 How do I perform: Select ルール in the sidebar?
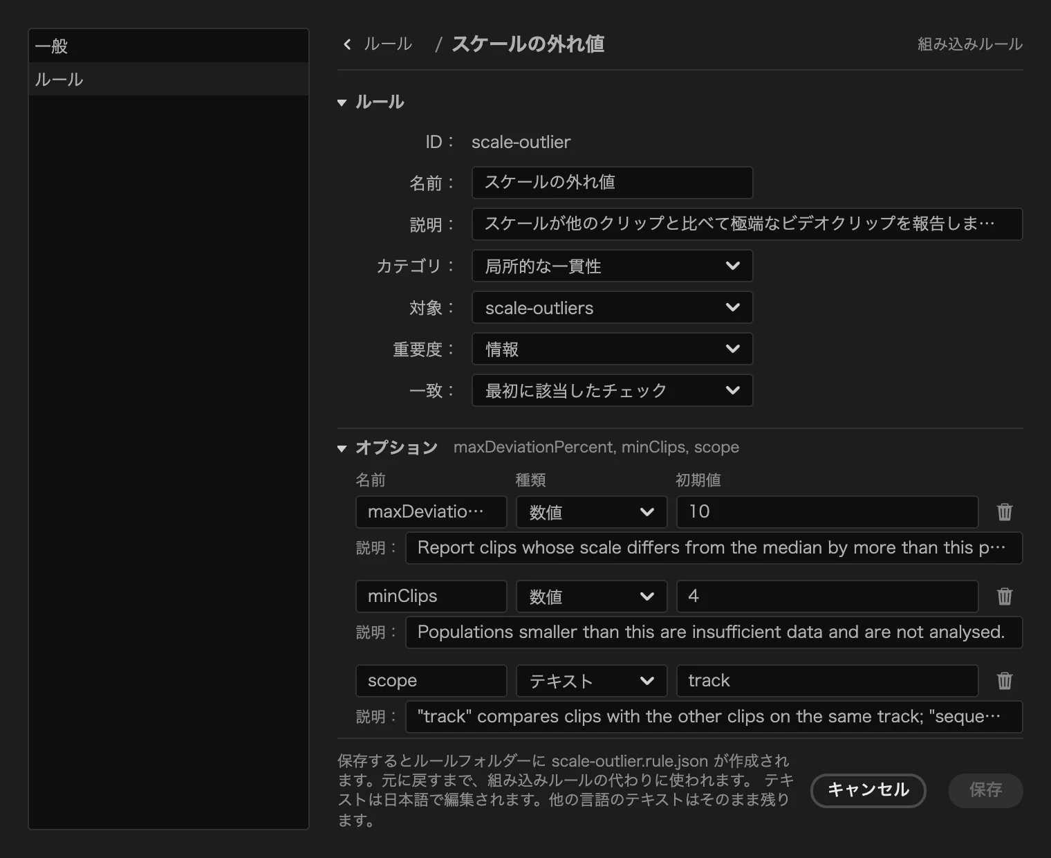(169, 80)
